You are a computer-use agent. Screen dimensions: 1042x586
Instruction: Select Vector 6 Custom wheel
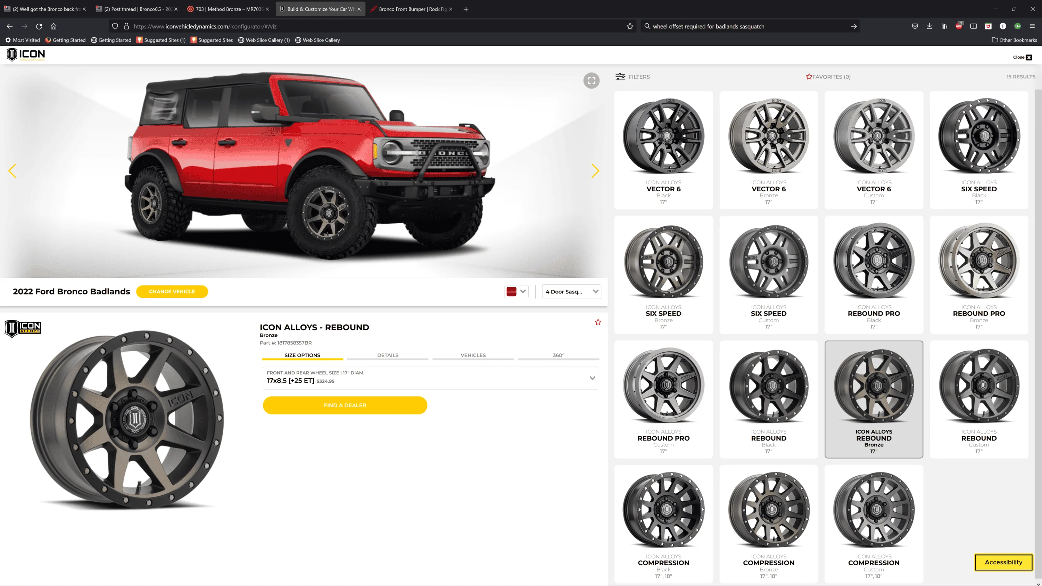pos(874,150)
